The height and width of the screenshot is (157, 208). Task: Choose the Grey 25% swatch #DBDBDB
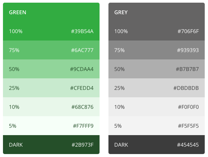(x=156, y=88)
